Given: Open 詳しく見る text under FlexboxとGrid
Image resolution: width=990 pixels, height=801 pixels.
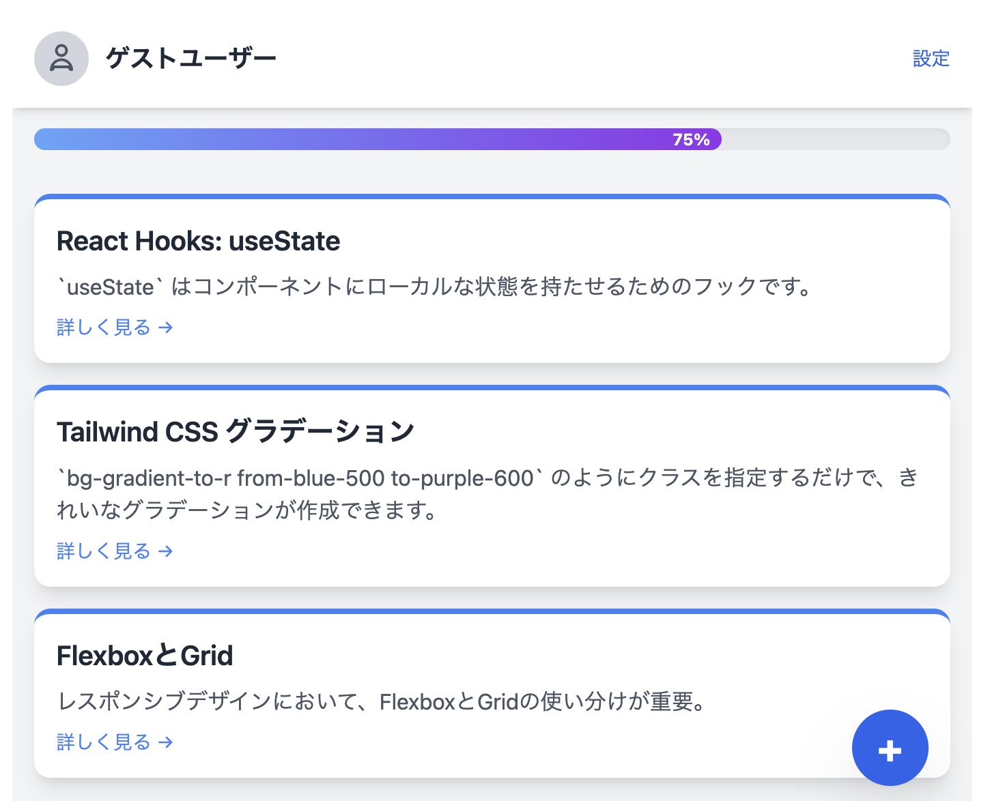Looking at the screenshot, I should (104, 742).
